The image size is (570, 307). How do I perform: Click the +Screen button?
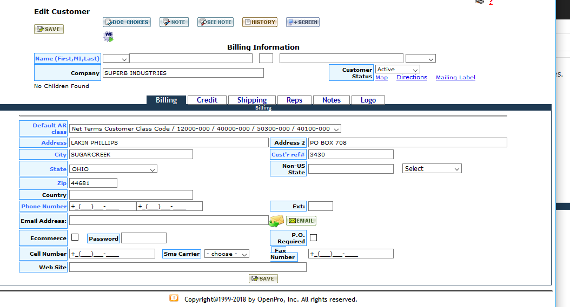(x=302, y=22)
